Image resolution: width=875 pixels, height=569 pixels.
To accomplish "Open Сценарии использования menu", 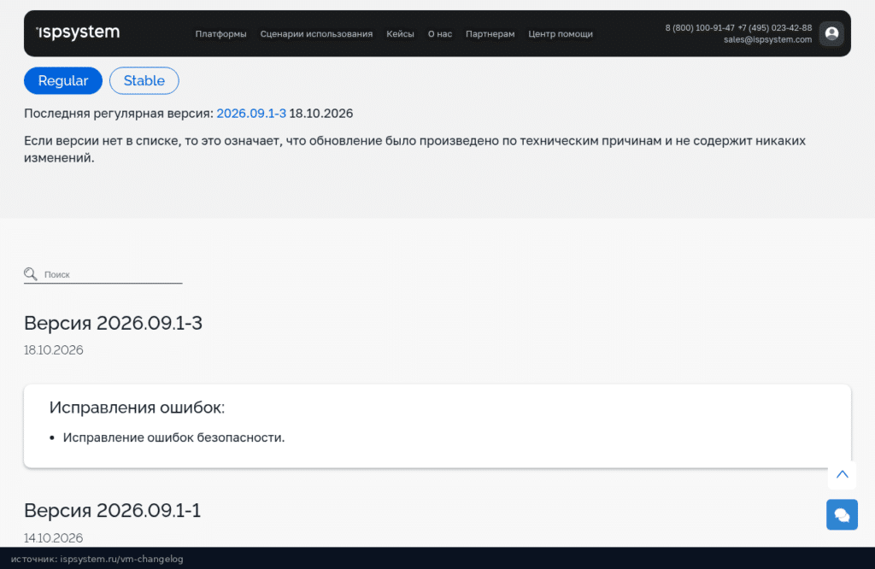I will pos(316,34).
